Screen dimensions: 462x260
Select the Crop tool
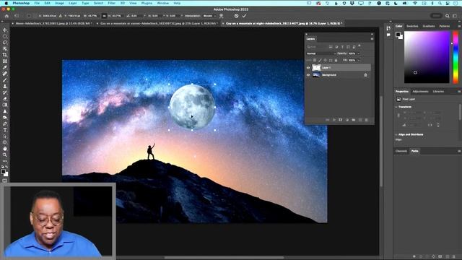(5, 55)
